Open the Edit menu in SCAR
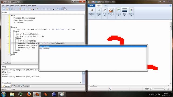 7,5
